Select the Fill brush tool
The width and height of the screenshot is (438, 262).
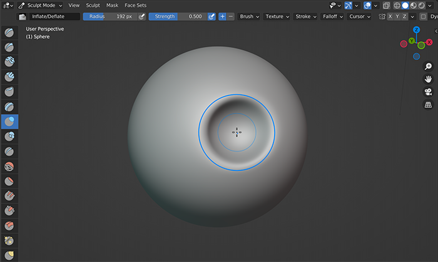[9, 196]
